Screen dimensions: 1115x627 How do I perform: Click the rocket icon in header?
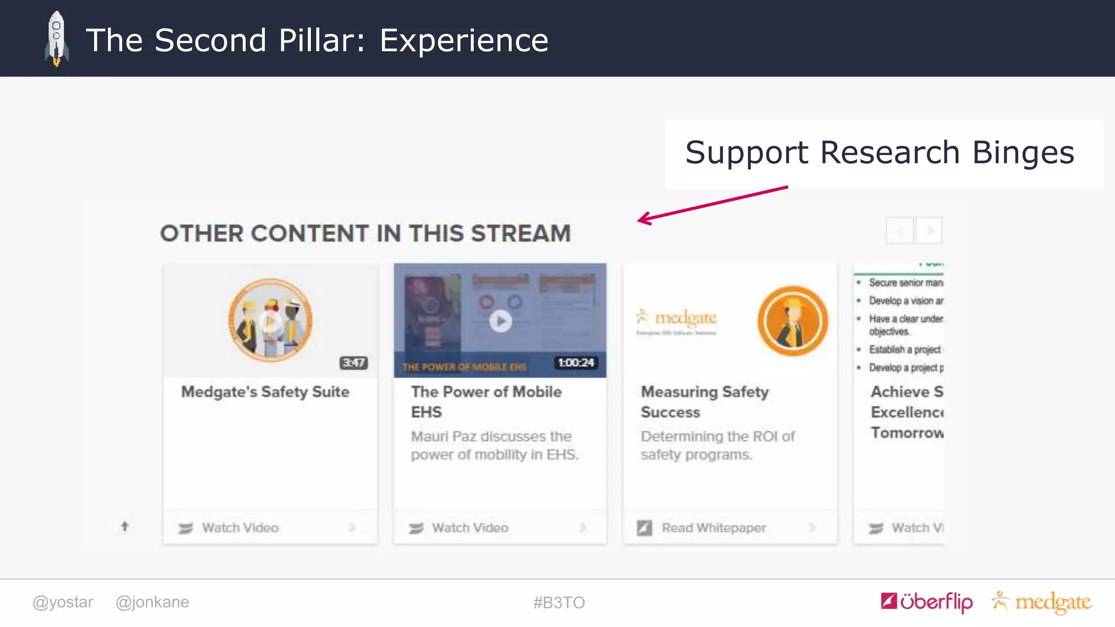57,39
